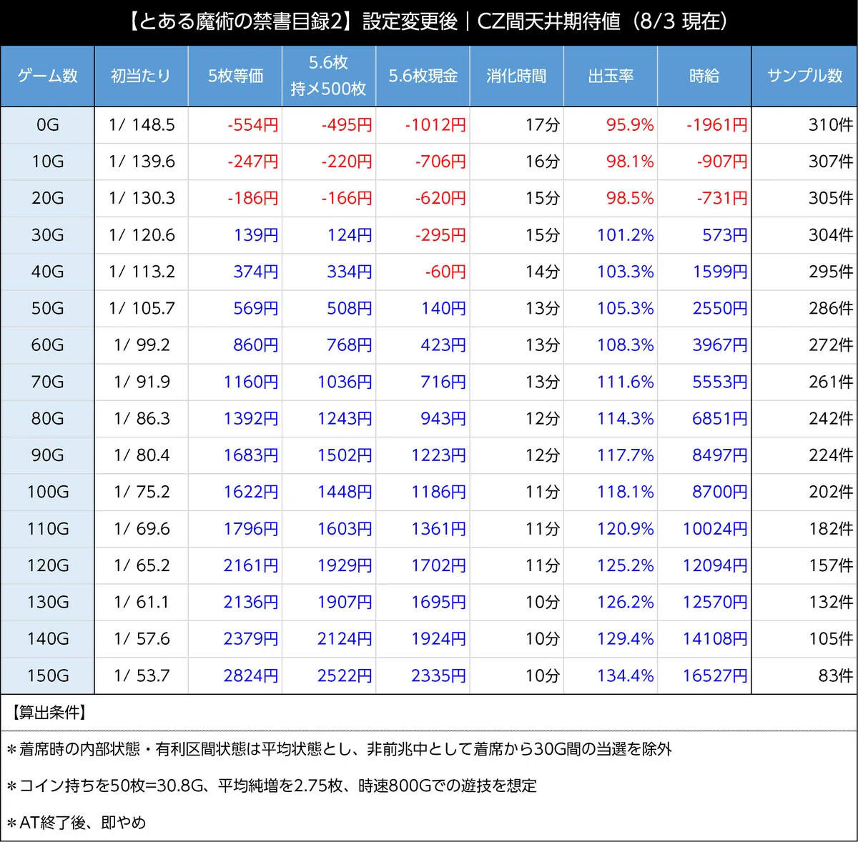Click the 2824円 value
858x842 pixels.
pos(251,675)
